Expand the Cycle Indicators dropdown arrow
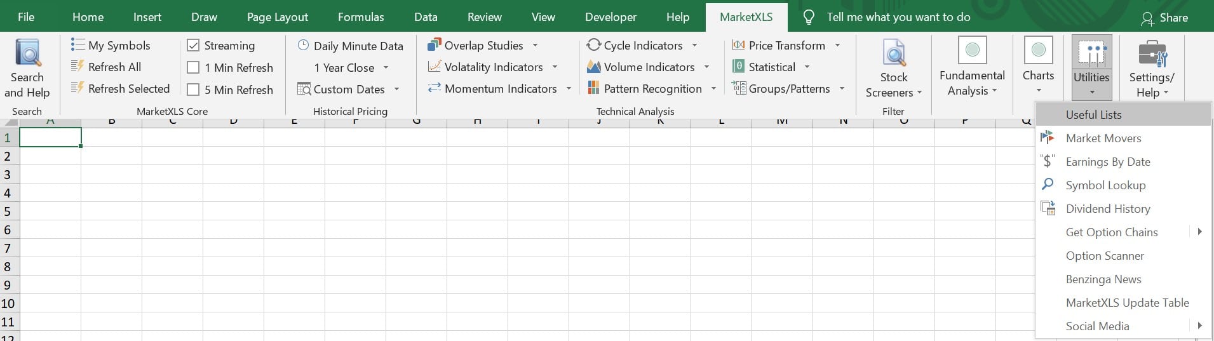 (694, 46)
